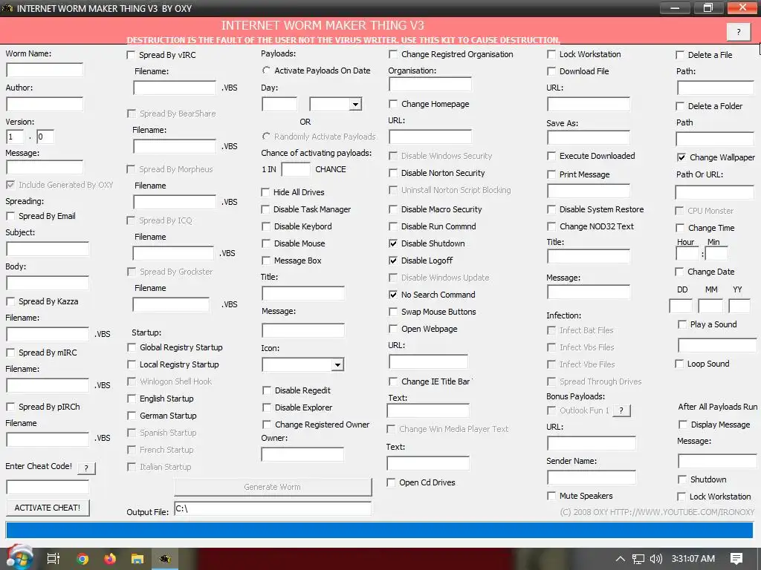Screen dimensions: 761x570
Task: Select the running worm maker taskbar icon
Action: (165, 559)
